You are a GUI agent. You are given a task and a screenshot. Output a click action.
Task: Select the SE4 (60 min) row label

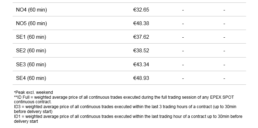(31, 78)
